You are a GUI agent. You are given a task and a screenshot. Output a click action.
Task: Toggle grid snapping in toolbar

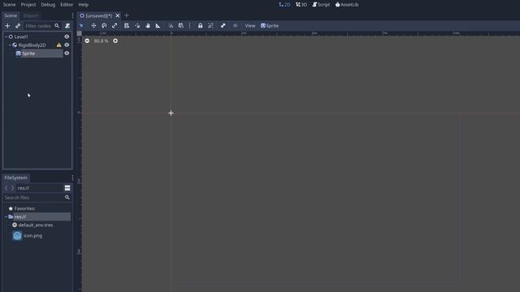coord(180,25)
